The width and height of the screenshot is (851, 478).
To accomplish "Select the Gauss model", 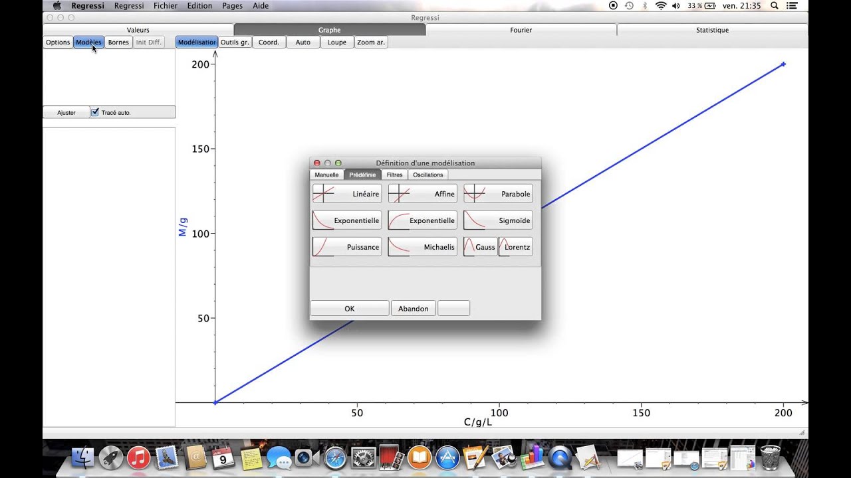I will click(x=480, y=247).
